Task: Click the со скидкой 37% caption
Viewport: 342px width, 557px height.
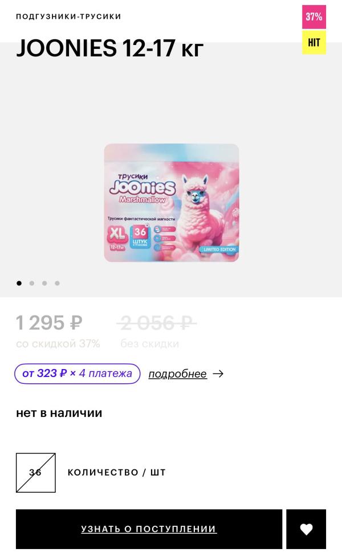Action: pos(58,343)
